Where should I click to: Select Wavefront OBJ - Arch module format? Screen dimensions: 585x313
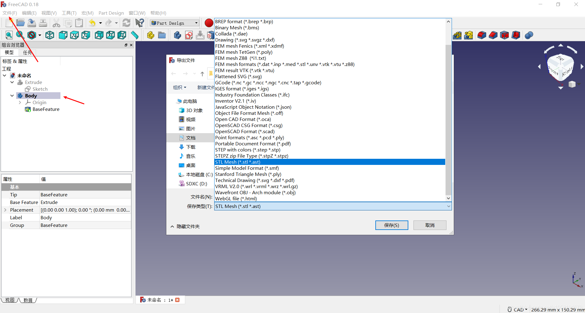[330, 192]
